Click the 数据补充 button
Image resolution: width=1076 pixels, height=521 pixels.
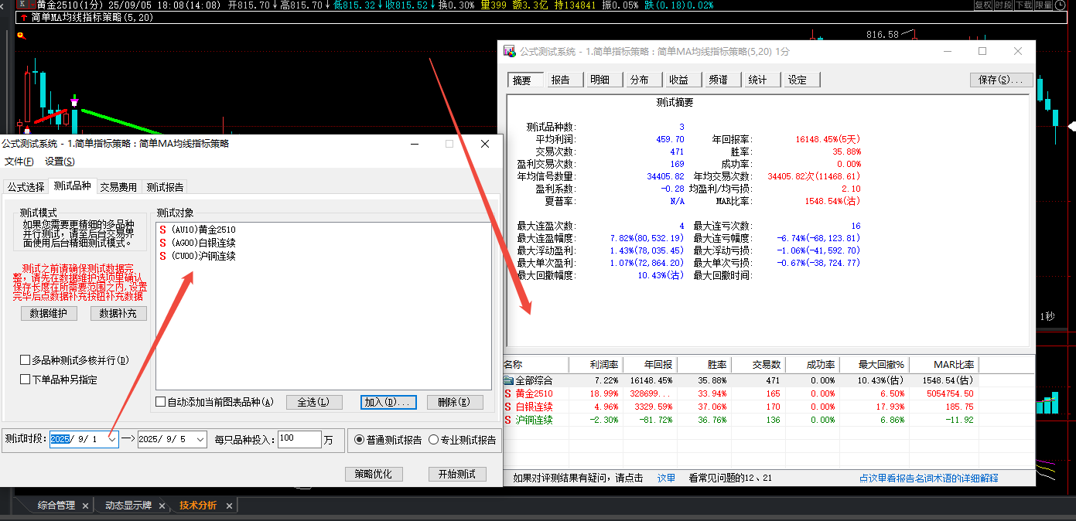[x=118, y=313]
